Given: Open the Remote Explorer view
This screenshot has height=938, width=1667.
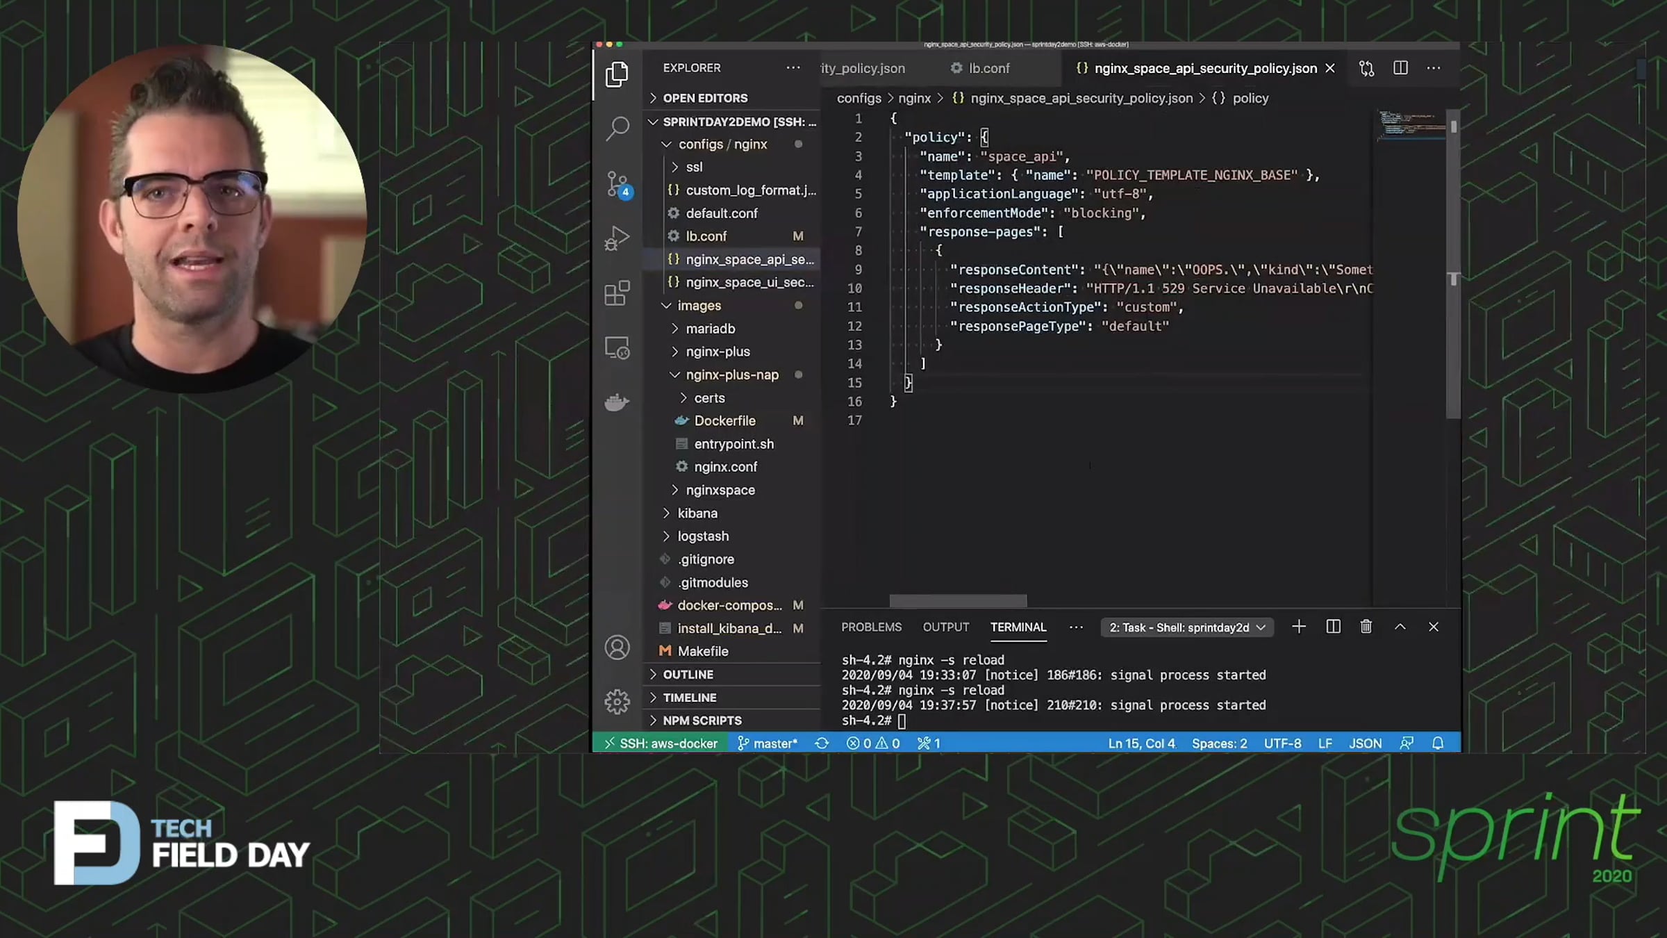Looking at the screenshot, I should click(x=617, y=347).
